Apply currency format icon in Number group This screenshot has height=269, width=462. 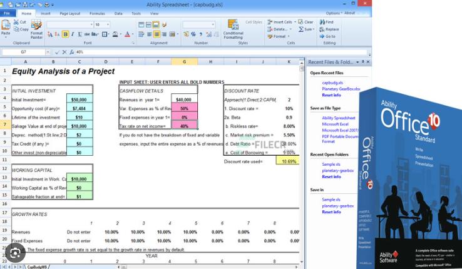[x=186, y=34]
